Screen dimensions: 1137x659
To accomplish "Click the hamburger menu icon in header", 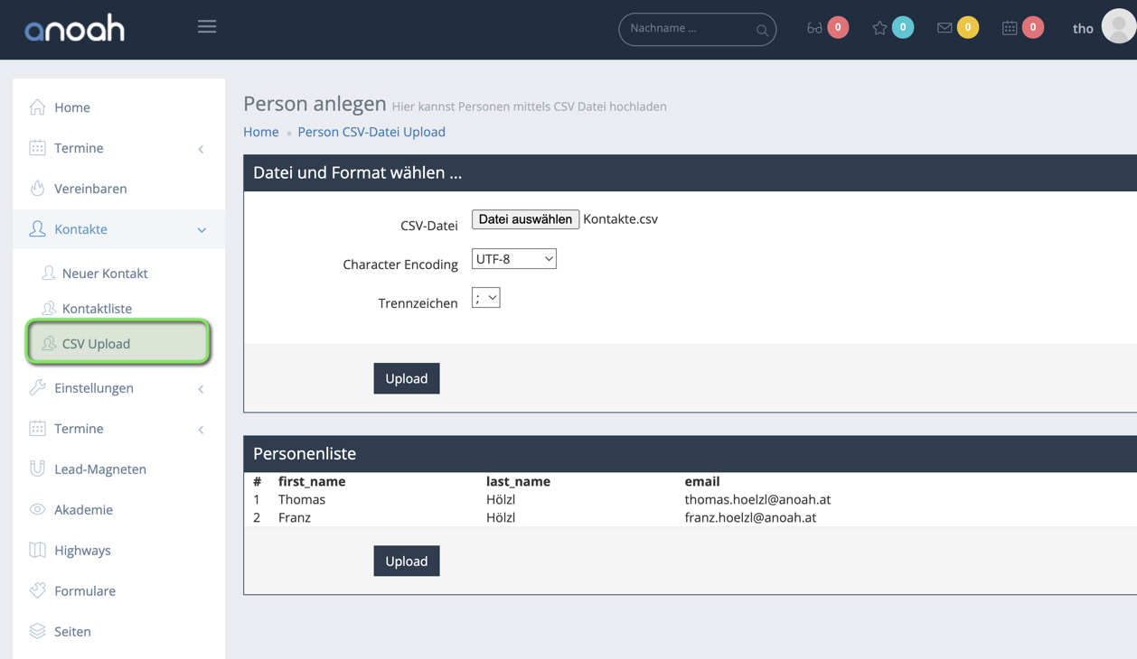I will pyautogui.click(x=207, y=27).
